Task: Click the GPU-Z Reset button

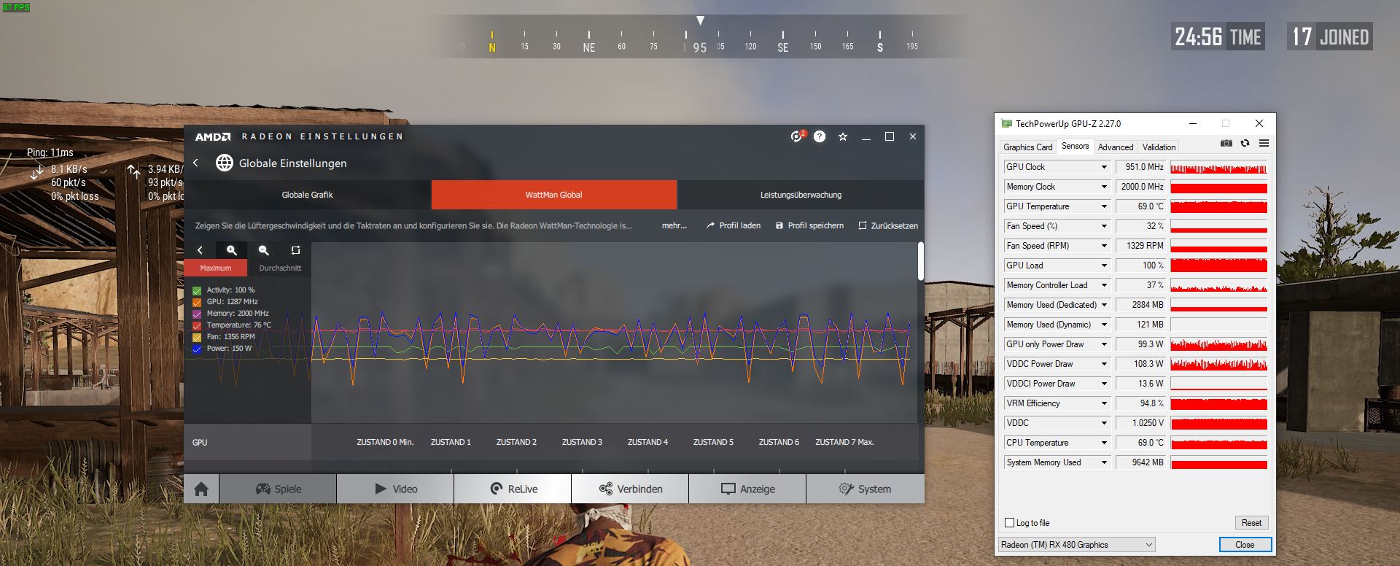Action: [1251, 522]
